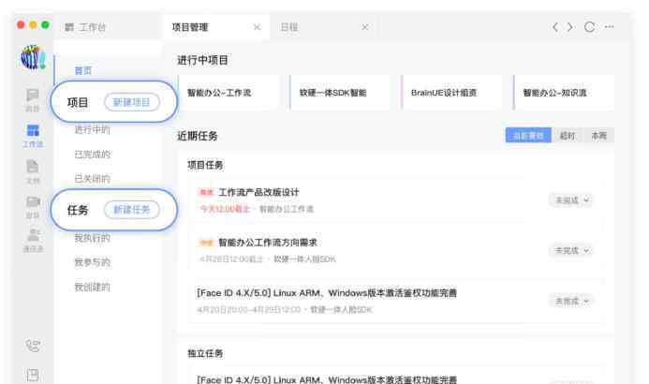This screenshot has height=384, width=649.
Task: Go forward with the right arrow
Action: [x=570, y=27]
